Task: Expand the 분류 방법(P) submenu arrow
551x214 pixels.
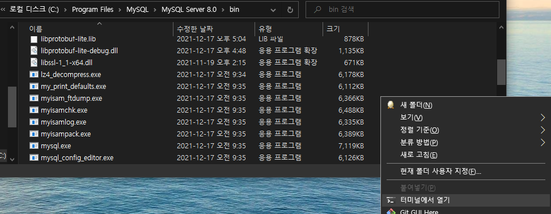Action: (x=542, y=142)
